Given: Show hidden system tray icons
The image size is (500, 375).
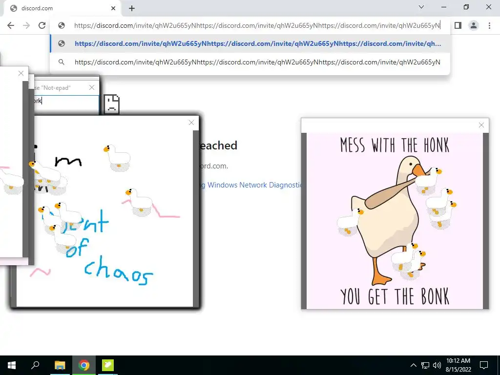Looking at the screenshot, I should coord(413,365).
